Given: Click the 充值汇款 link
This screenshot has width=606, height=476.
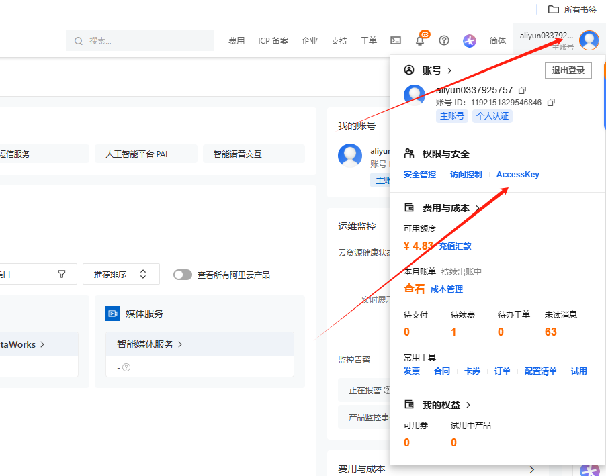Looking at the screenshot, I should click(x=455, y=246).
